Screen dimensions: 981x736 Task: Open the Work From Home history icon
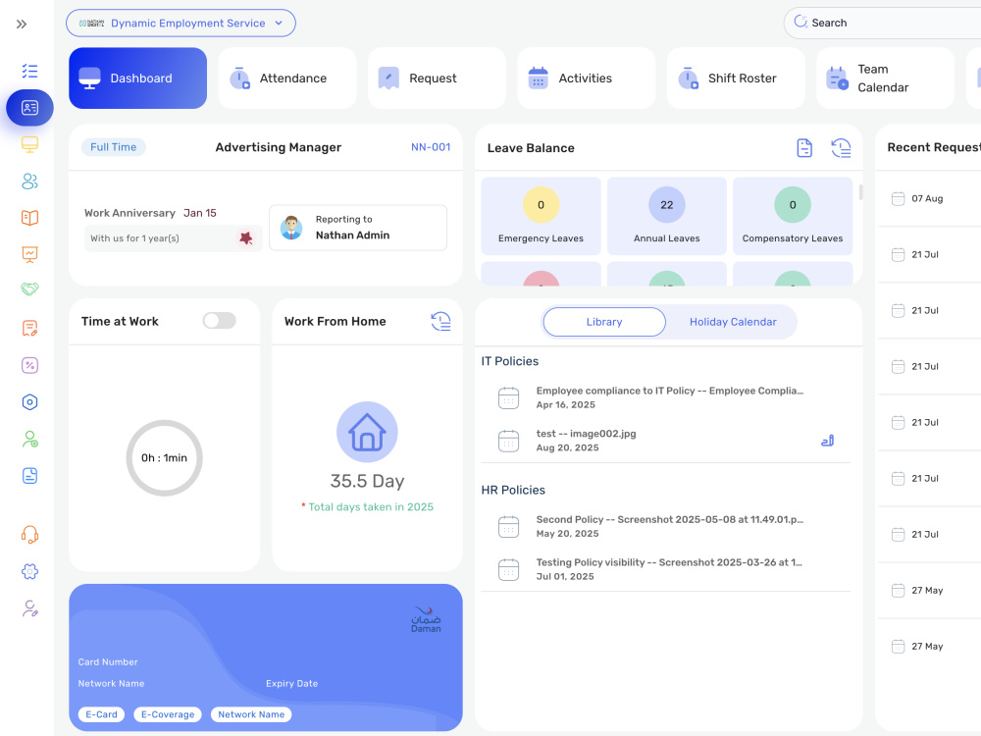pyautogui.click(x=441, y=321)
